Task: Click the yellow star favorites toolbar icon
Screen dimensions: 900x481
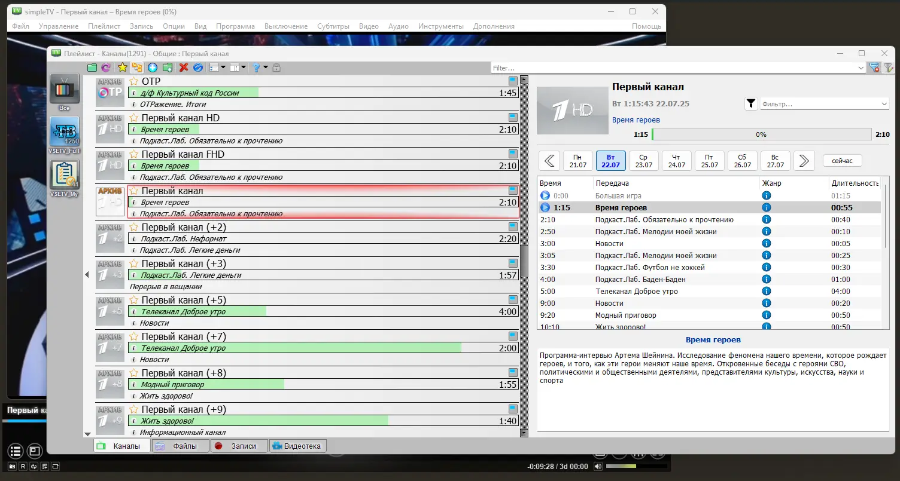Action: [x=123, y=68]
